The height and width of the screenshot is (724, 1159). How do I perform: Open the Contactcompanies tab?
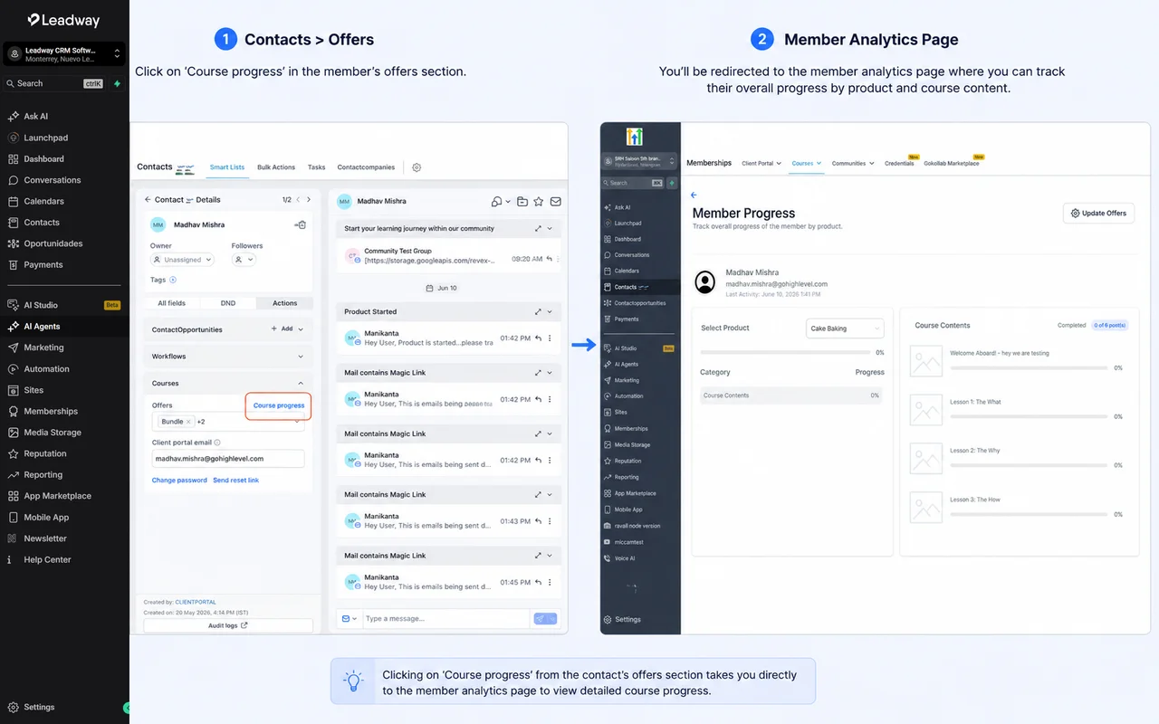pos(366,167)
